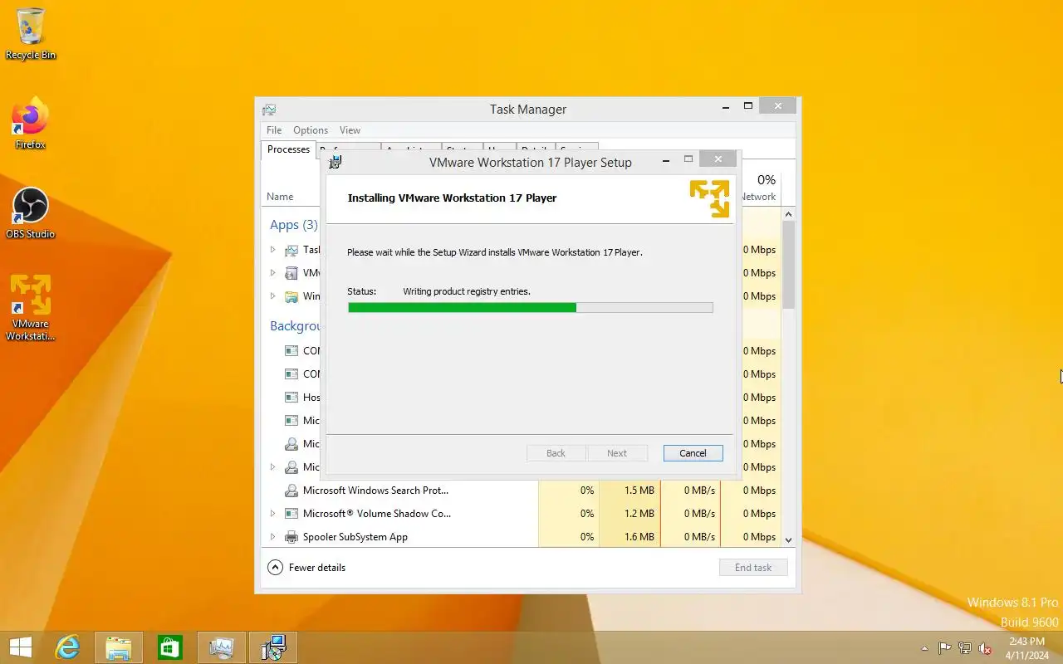Select the Task Manager app row icon
This screenshot has height=664, width=1063.
point(291,250)
